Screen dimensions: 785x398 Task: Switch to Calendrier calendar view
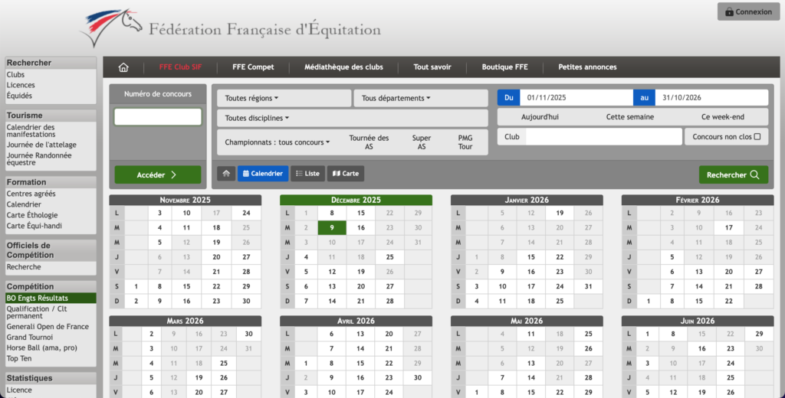263,174
